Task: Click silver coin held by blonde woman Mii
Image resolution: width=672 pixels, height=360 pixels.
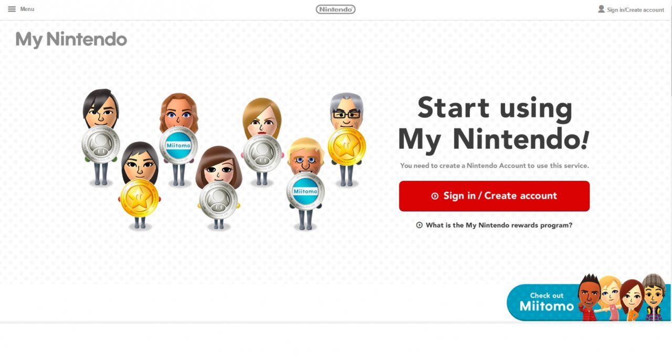Action: pos(261,152)
